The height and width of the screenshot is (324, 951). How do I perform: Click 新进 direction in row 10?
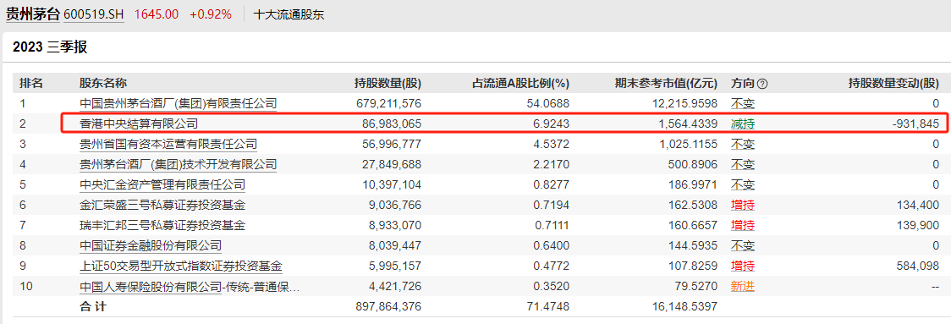click(742, 287)
